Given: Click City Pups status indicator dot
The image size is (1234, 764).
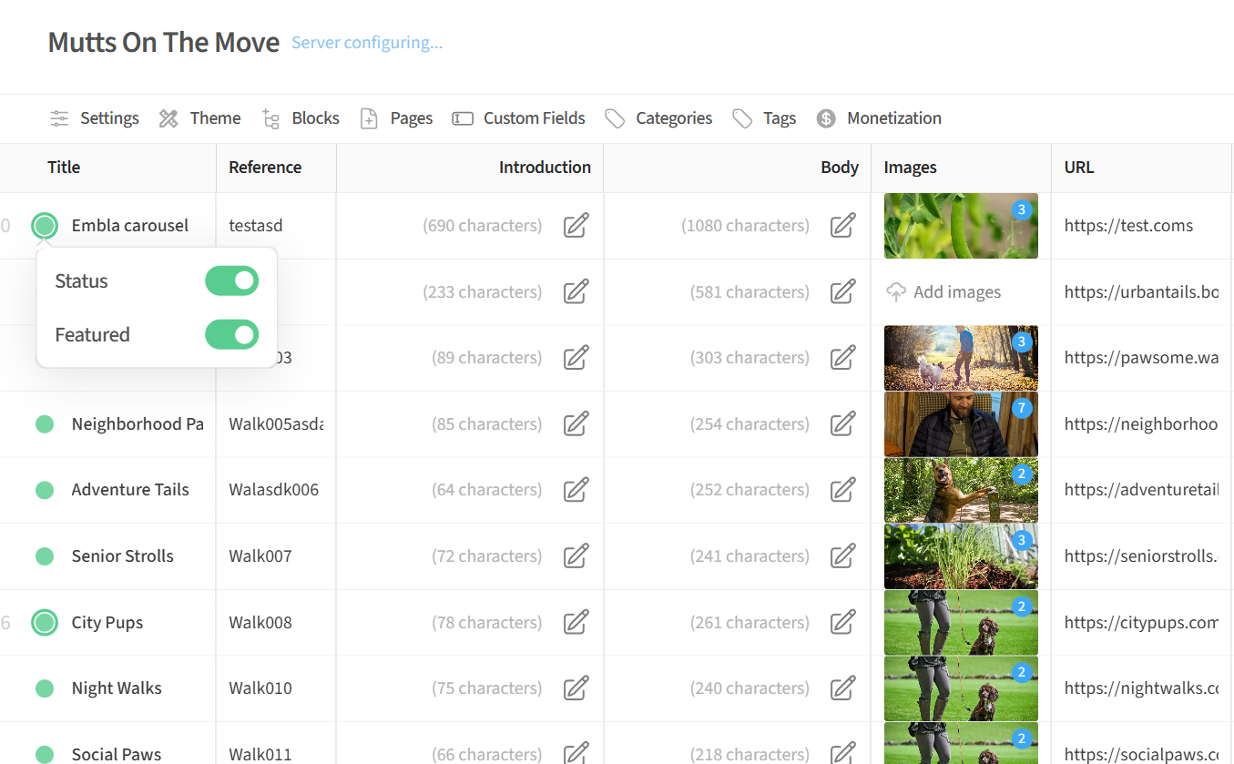Looking at the screenshot, I should [45, 623].
